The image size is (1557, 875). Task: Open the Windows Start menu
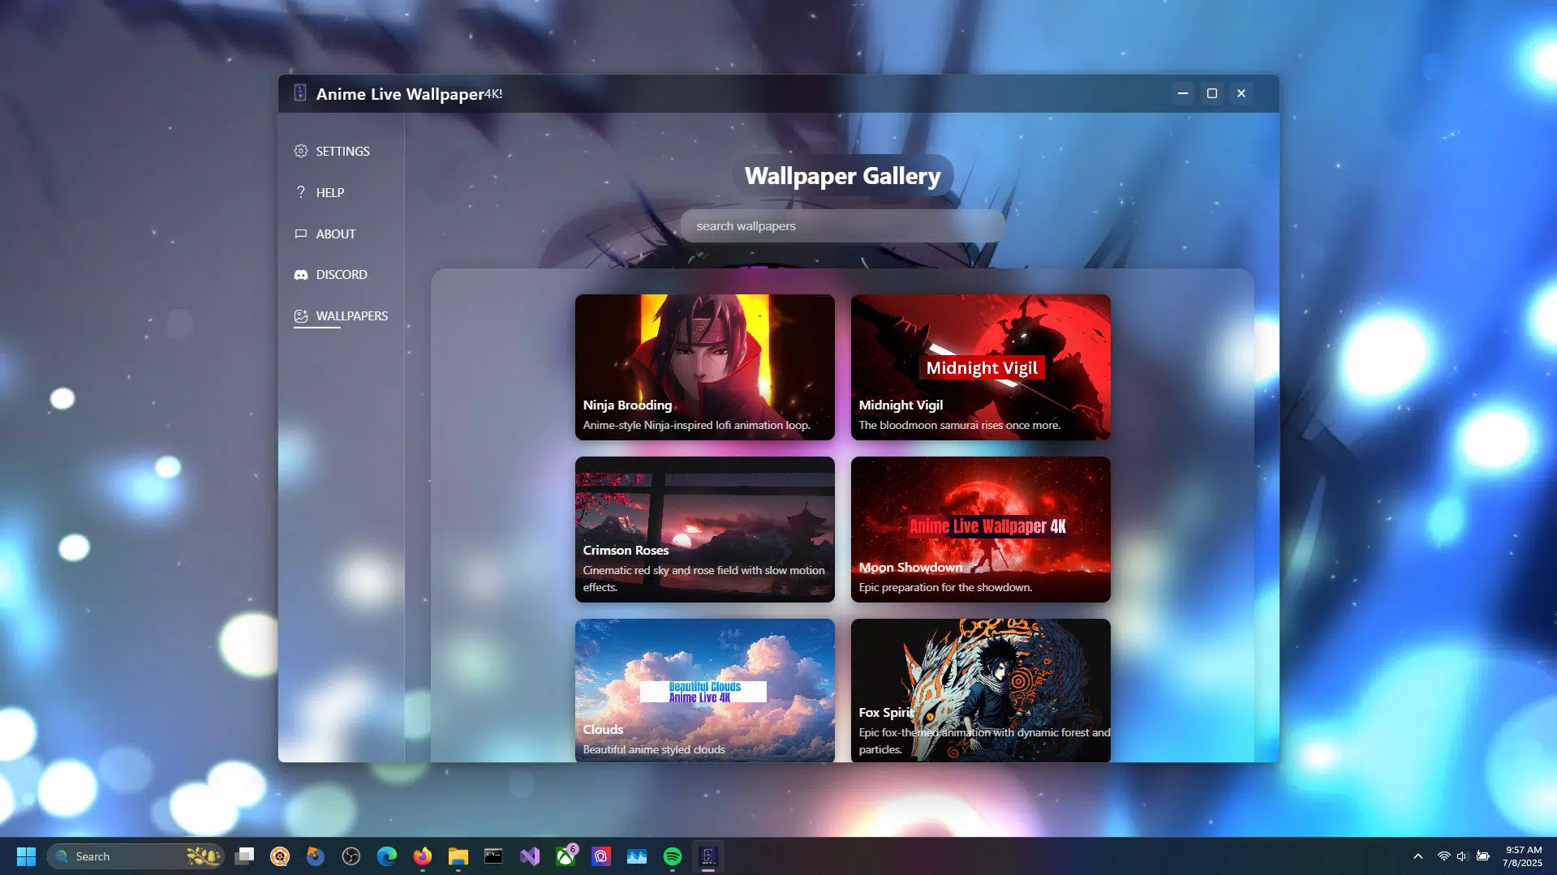pyautogui.click(x=26, y=856)
